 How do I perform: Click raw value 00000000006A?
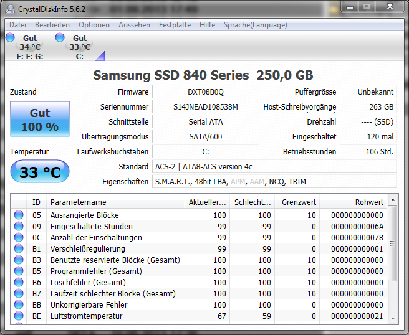tap(357, 227)
